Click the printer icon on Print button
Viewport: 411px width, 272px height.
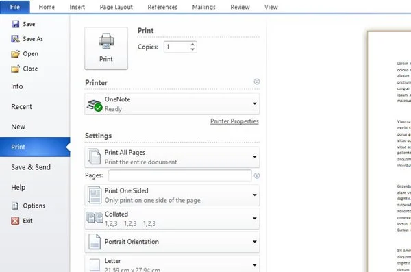[x=106, y=41]
